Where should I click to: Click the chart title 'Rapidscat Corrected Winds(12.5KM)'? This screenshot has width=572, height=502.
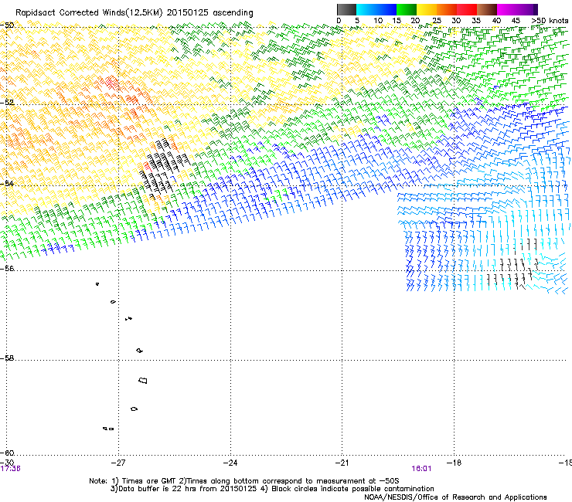[89, 13]
